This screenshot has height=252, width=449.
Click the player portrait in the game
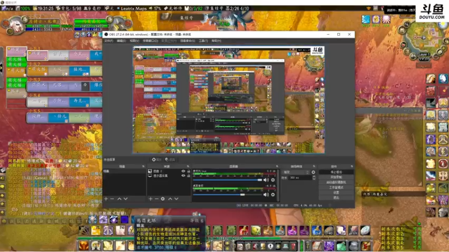point(17,25)
